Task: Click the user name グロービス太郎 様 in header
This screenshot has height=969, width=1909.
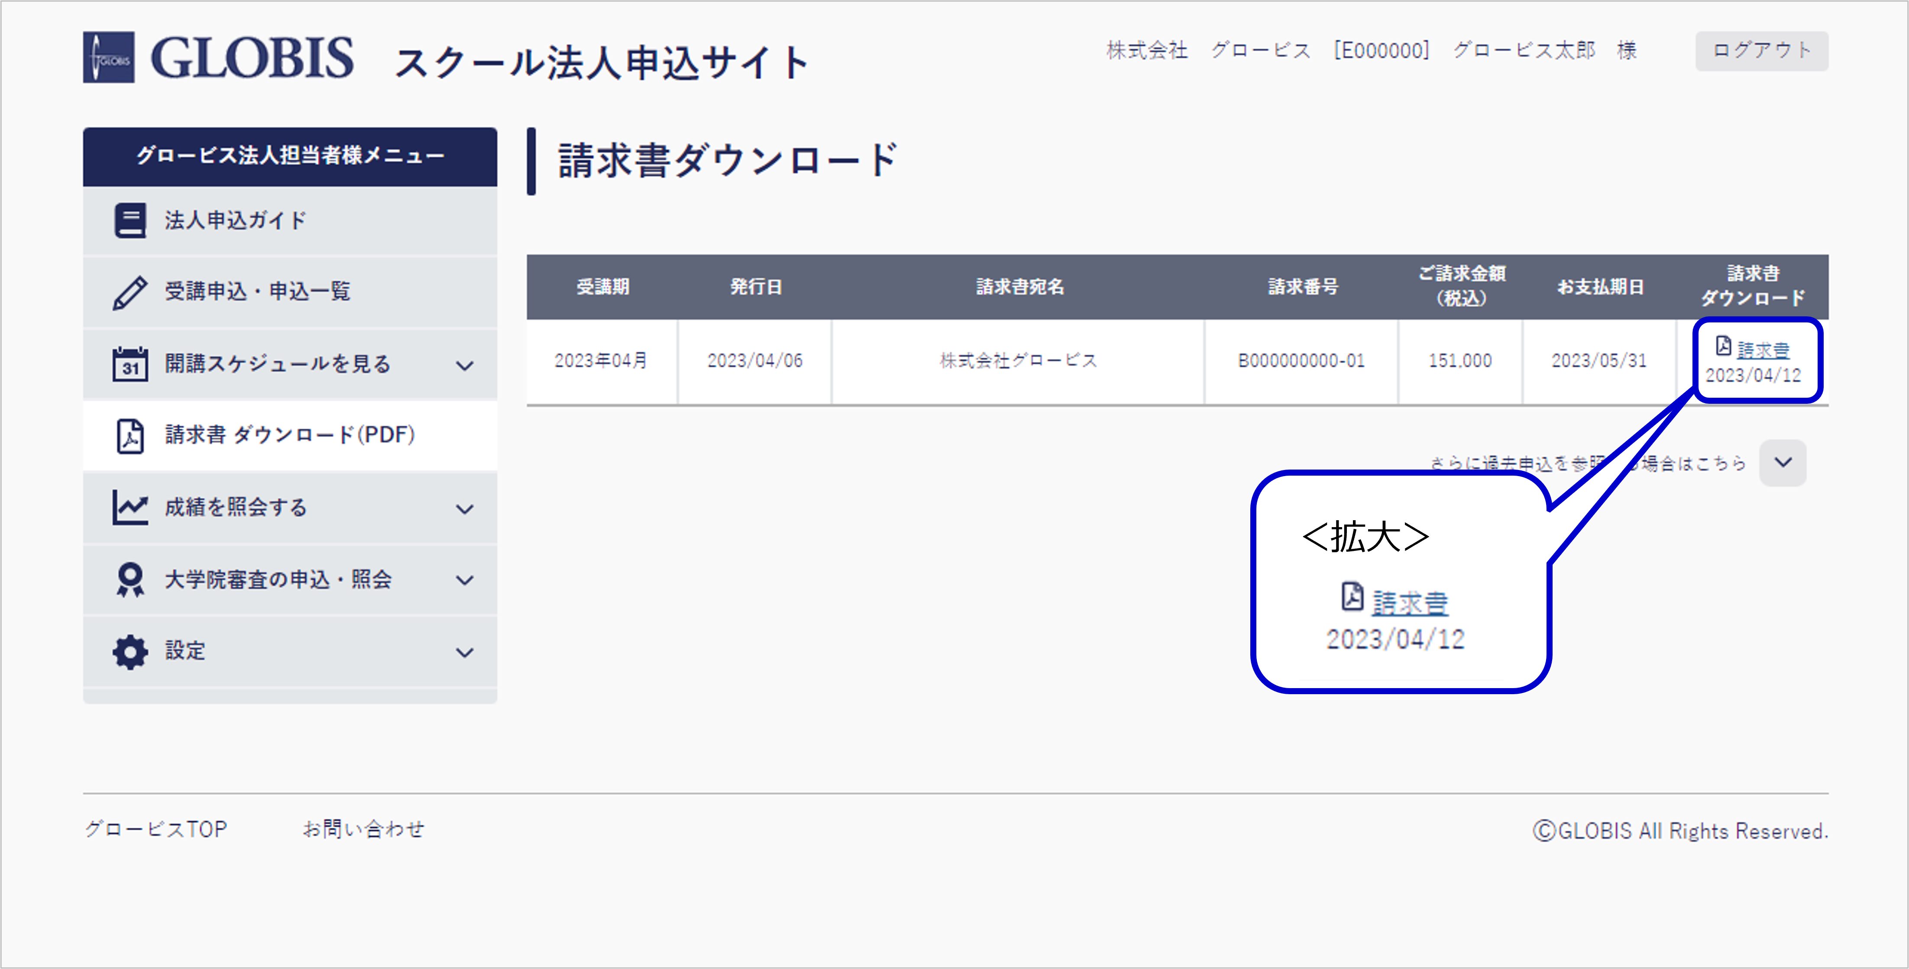Action: pyautogui.click(x=1544, y=50)
